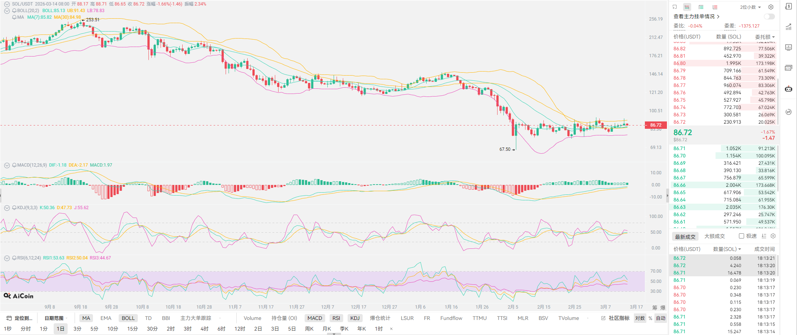Select the buy-only order book view icon
Screen dimensions: 797x335
pos(701,7)
